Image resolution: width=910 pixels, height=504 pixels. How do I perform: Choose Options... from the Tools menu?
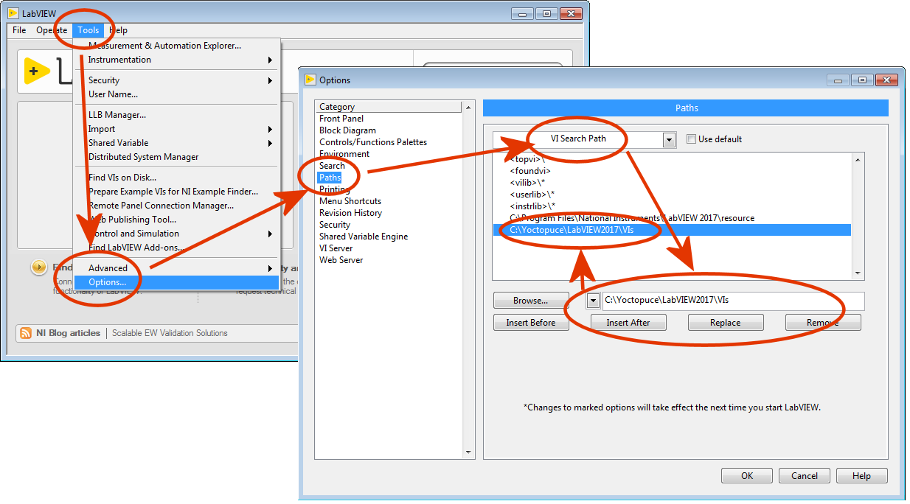(x=107, y=282)
